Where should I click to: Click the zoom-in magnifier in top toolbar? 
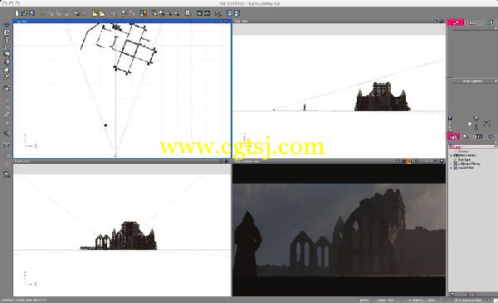(x=169, y=13)
